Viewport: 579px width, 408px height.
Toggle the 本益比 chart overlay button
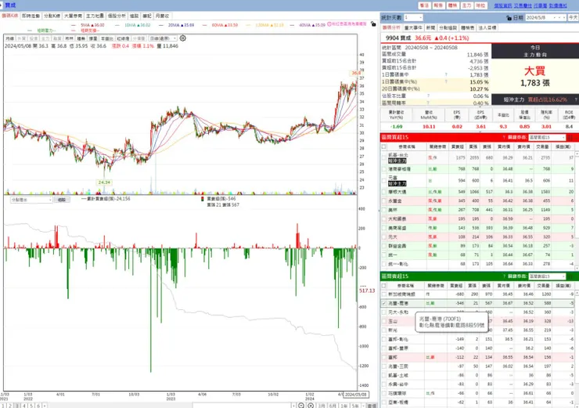[107, 38]
